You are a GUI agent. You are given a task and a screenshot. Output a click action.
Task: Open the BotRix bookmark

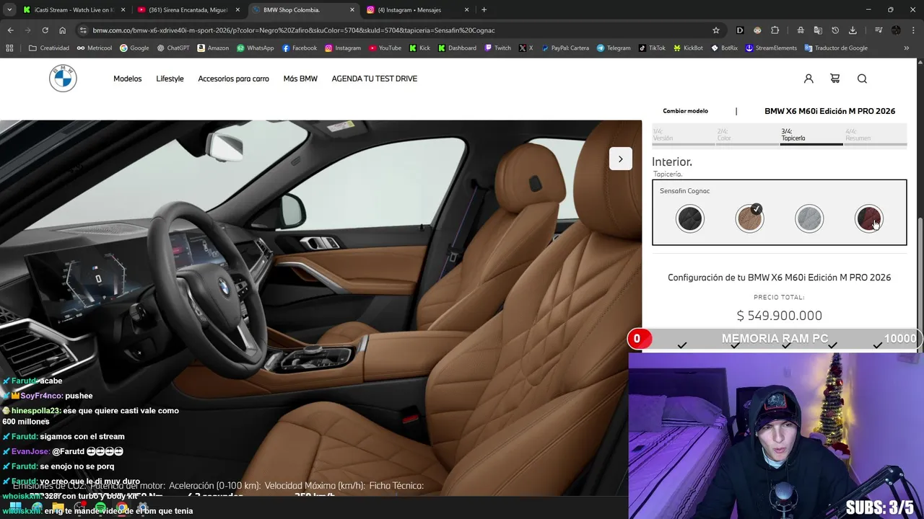[724, 48]
